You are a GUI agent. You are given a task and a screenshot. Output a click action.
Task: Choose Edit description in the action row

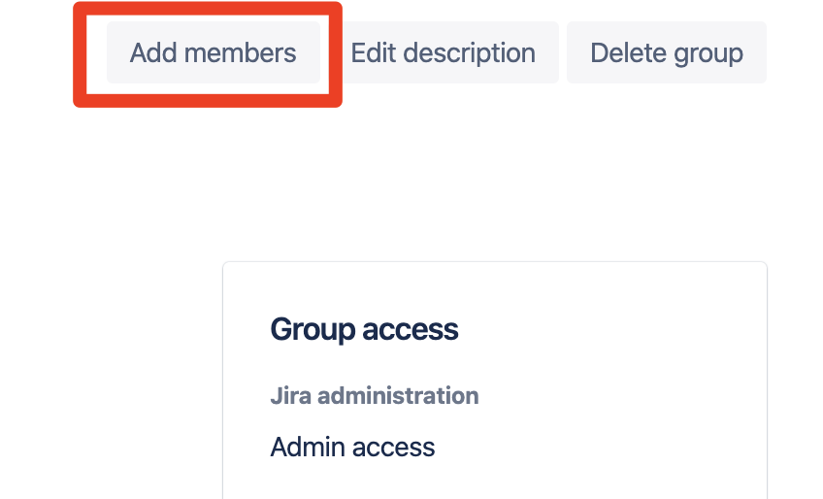click(443, 52)
